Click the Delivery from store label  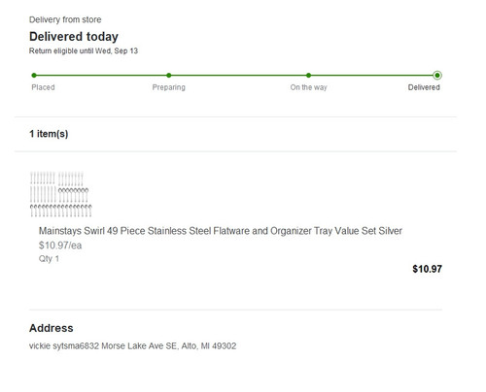(x=65, y=19)
